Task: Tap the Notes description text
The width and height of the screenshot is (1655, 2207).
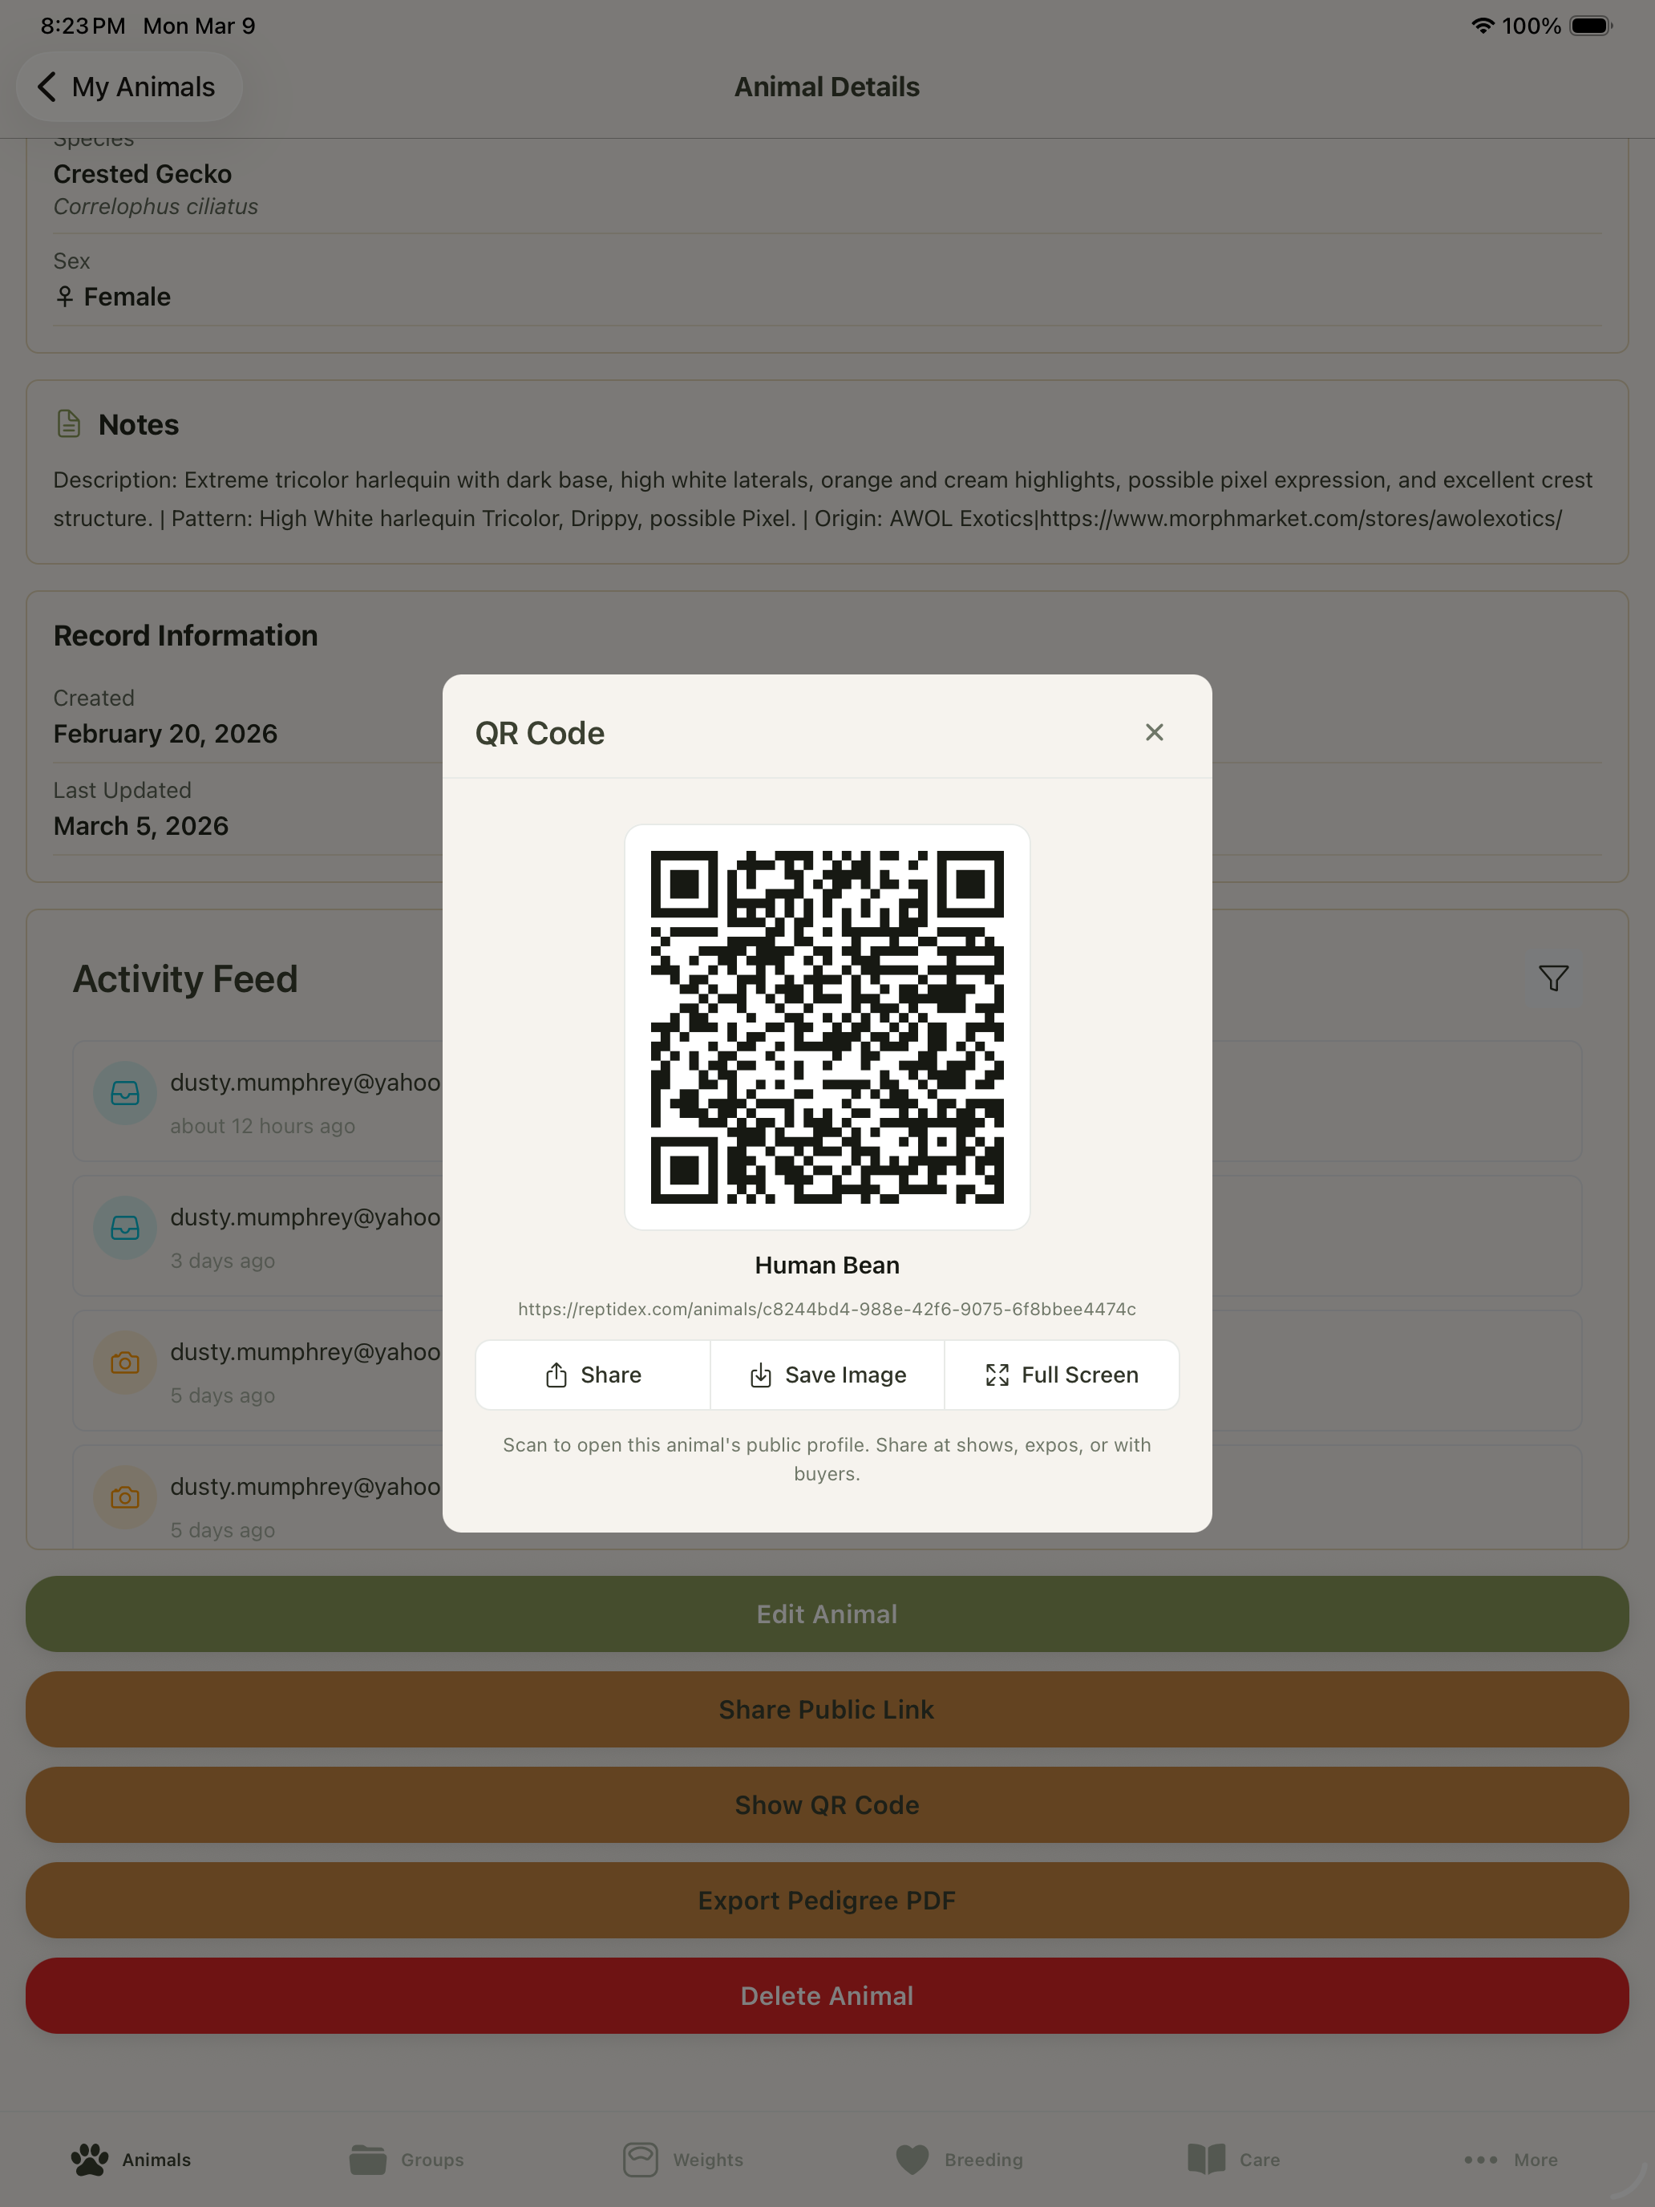Action: [x=824, y=499]
